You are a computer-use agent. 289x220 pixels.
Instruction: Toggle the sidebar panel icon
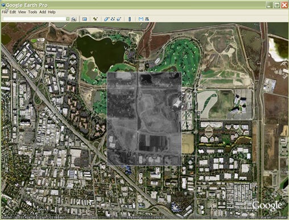point(85,19)
